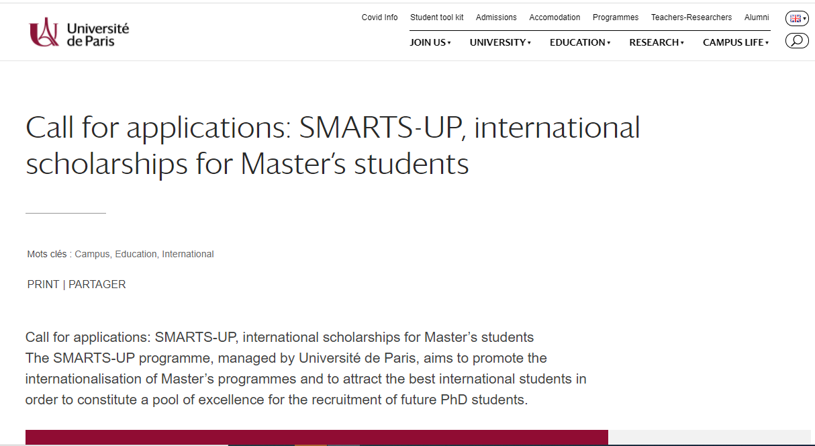This screenshot has height=446, width=815.
Task: Click the 'Mots clés :' label
Action: coord(50,254)
